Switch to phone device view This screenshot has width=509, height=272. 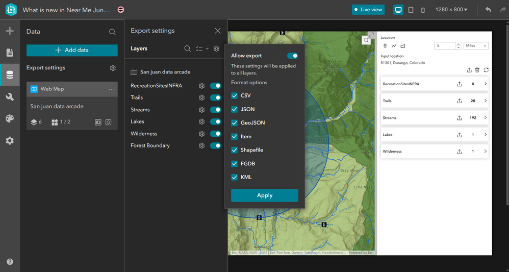pyautogui.click(x=423, y=10)
